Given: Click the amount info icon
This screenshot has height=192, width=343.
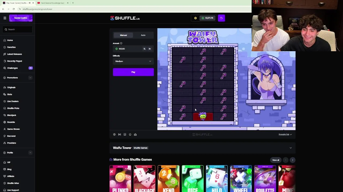Looking at the screenshot, I should click(x=121, y=43).
